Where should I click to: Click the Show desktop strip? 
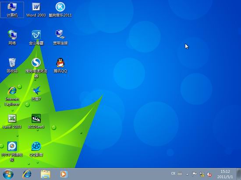(x=239, y=174)
